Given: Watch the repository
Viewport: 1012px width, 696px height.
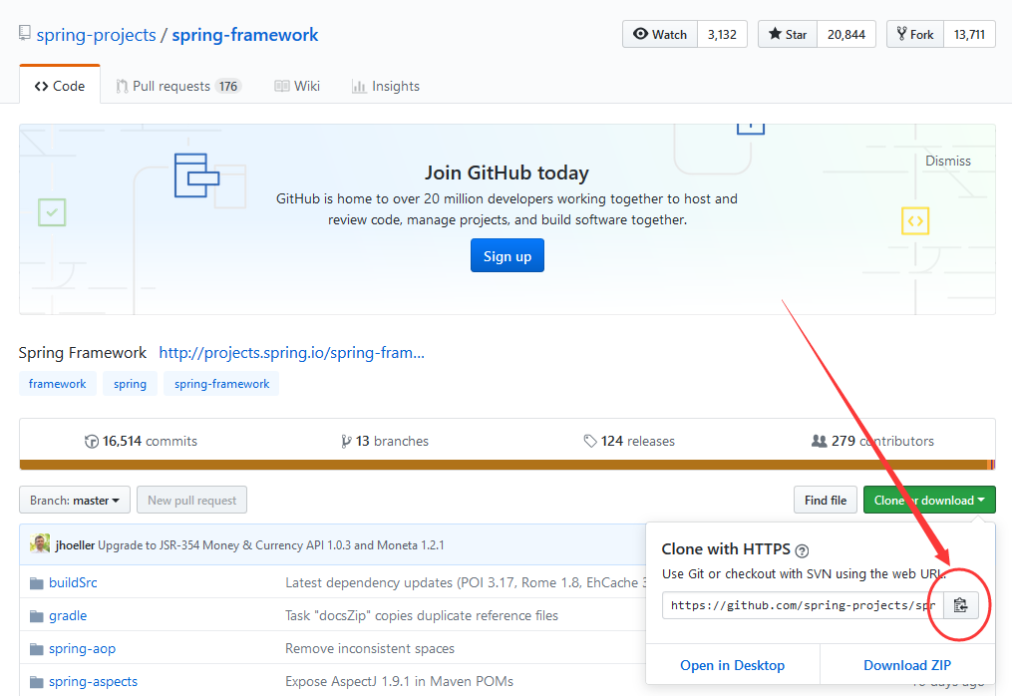Looking at the screenshot, I should 660,34.
